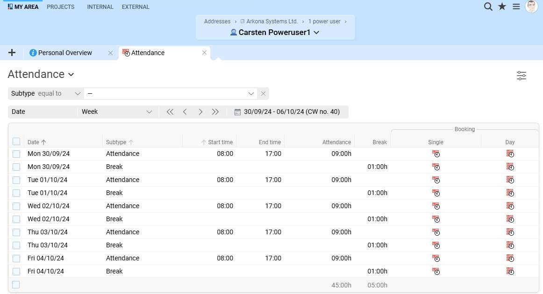Click Day booking icon for Tue 01/10/24 Attendance
This screenshot has height=294, width=543.
coord(510,180)
